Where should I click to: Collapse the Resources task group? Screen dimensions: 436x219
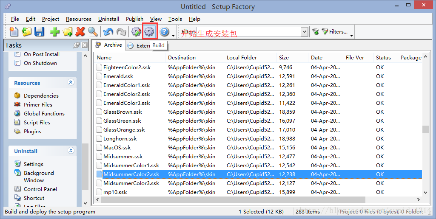tap(71, 82)
